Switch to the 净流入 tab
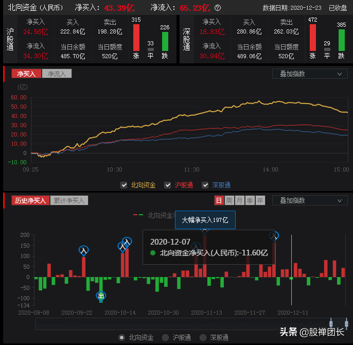The height and width of the screenshot is (345, 353). tap(57, 74)
